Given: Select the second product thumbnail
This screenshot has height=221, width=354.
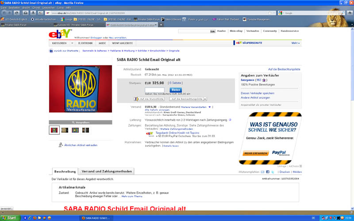Looking at the screenshot, I should (65, 130).
